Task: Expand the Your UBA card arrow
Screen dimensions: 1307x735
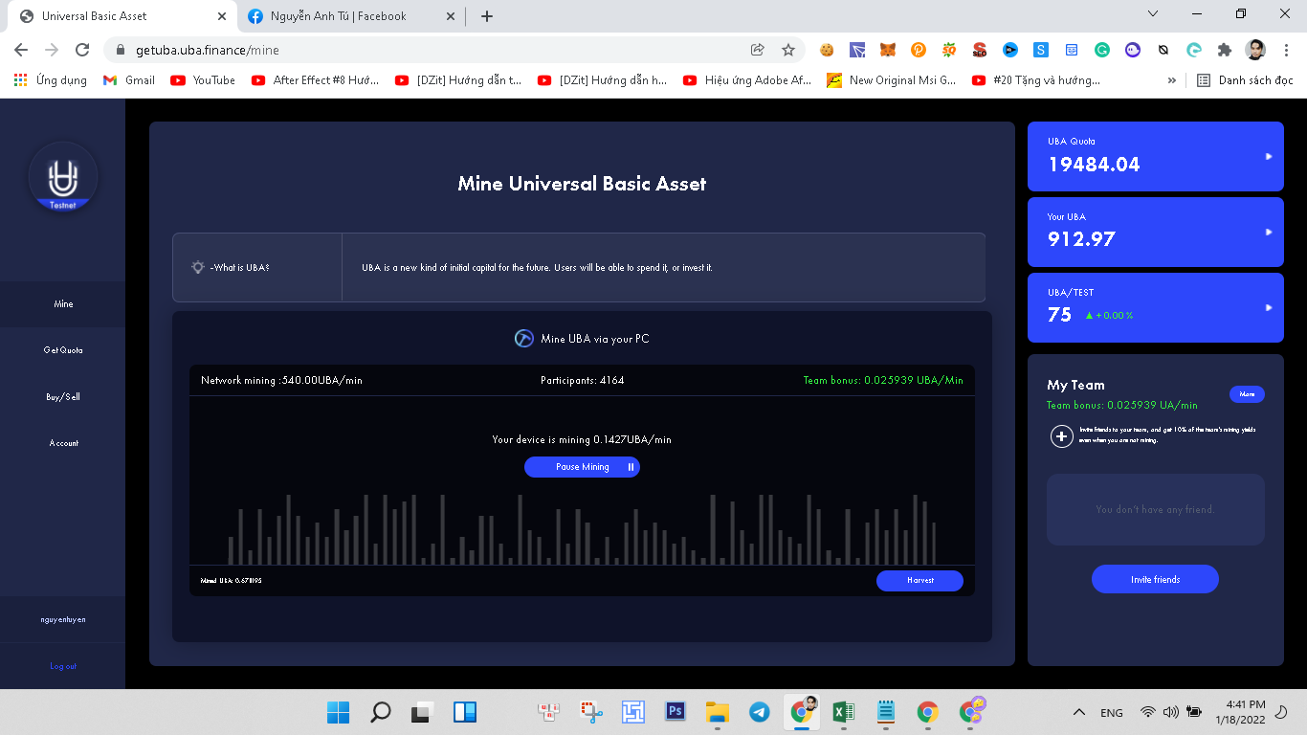Action: coord(1269,232)
